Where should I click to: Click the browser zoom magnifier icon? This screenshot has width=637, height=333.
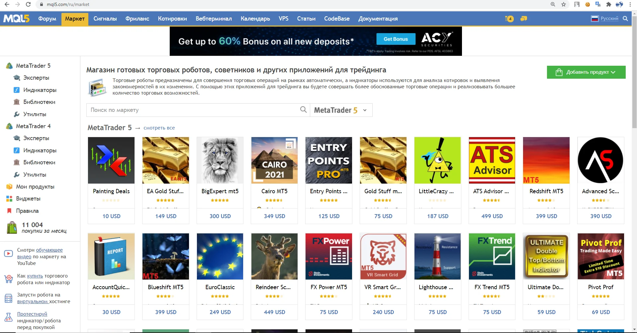553,4
